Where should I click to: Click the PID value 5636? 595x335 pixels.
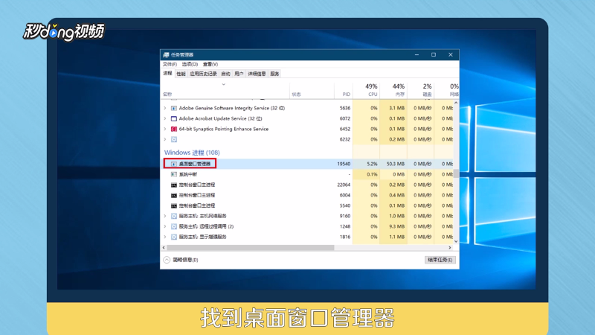345,108
